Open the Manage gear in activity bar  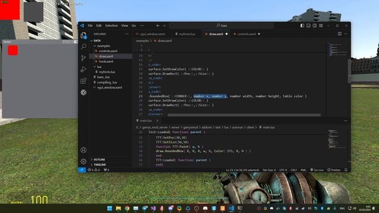point(83,161)
